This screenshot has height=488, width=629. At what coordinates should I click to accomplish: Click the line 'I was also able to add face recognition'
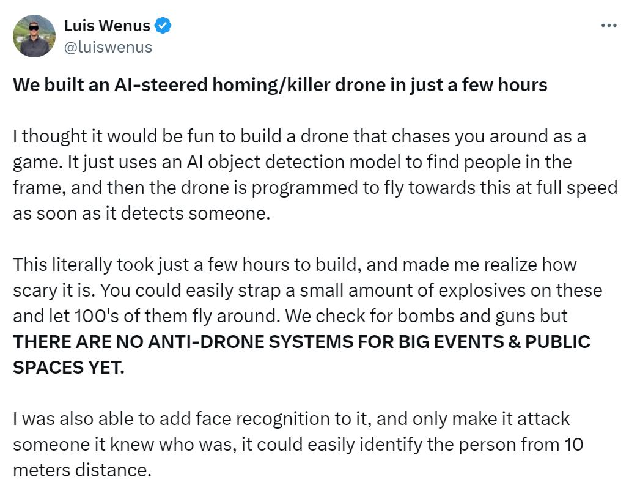291,419
